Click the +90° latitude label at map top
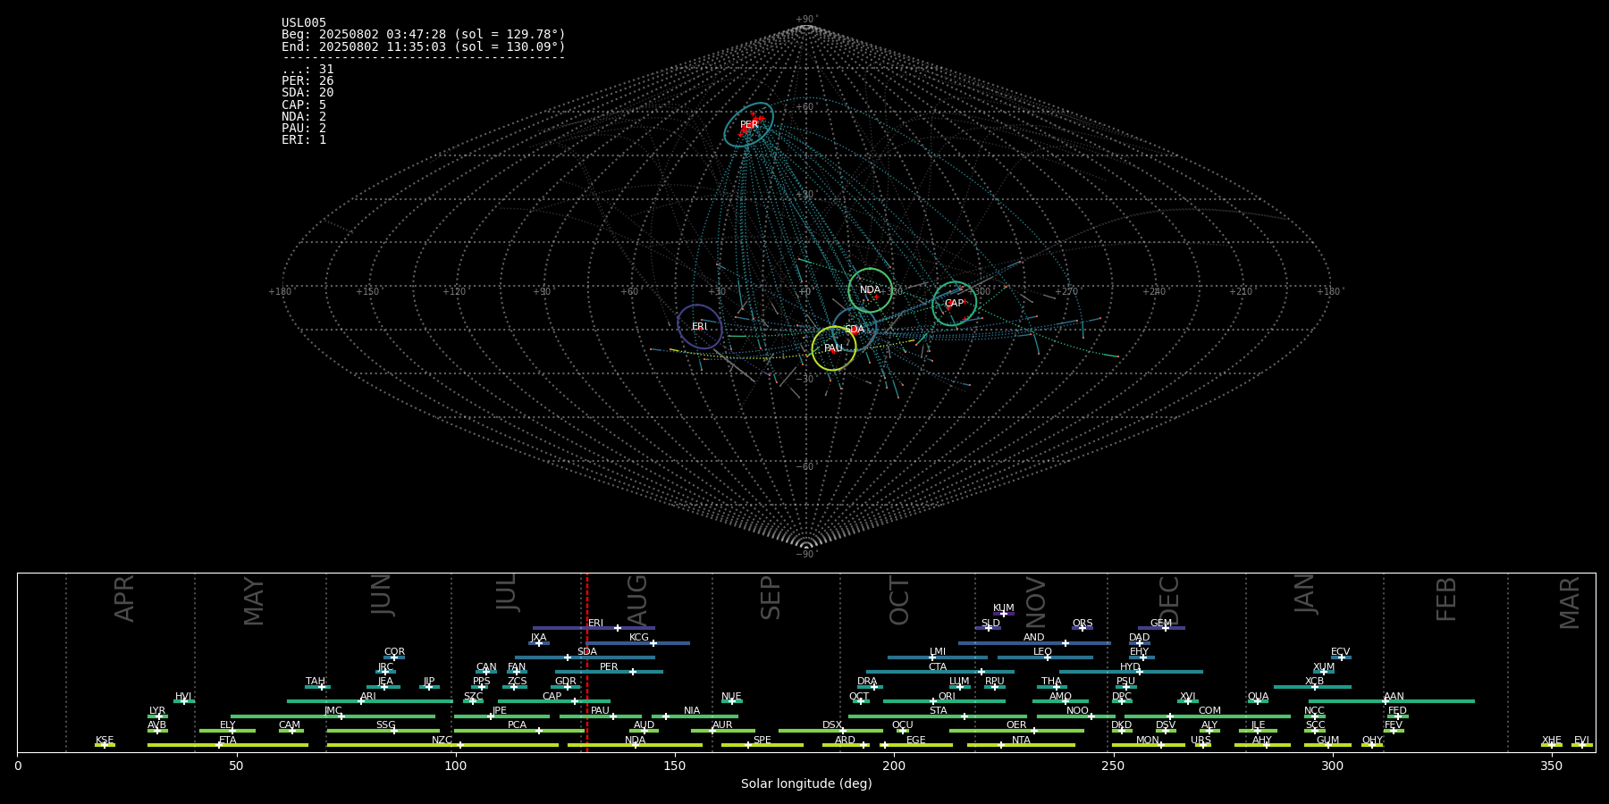The image size is (1609, 804). point(806,20)
